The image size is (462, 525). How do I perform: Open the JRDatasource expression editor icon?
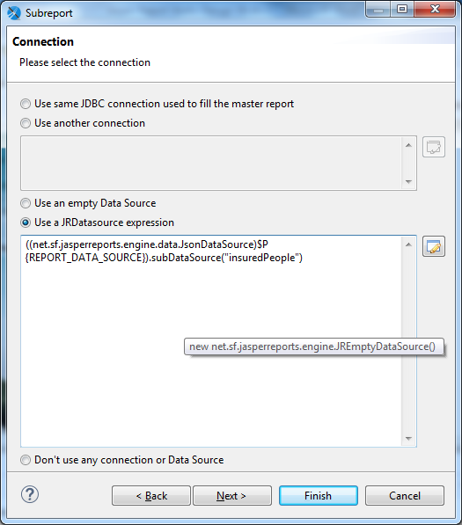click(x=434, y=246)
